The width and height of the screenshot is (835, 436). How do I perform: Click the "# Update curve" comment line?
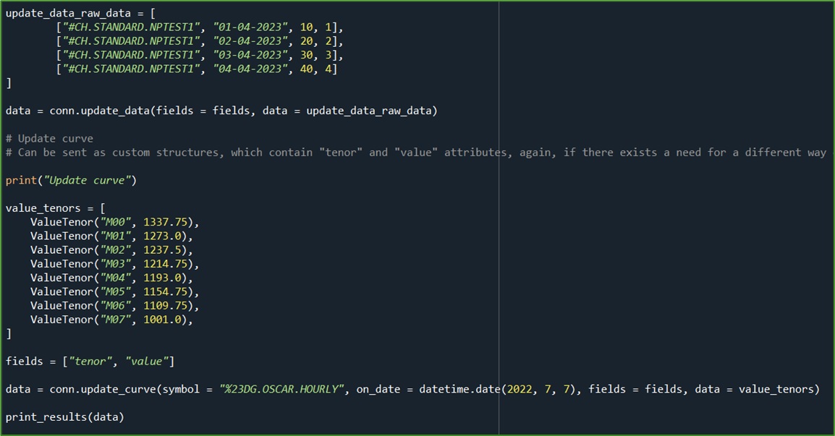click(49, 138)
